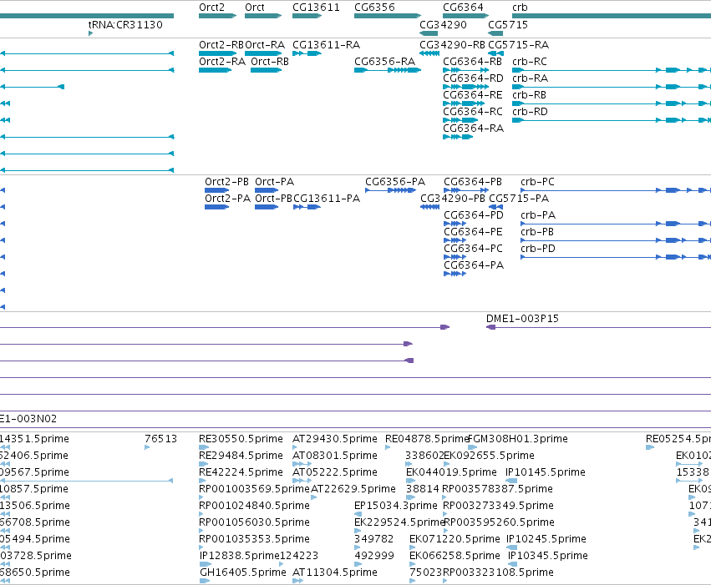The height and width of the screenshot is (585, 711).
Task: Click EST EP15034.3prime
Action: tap(358, 514)
